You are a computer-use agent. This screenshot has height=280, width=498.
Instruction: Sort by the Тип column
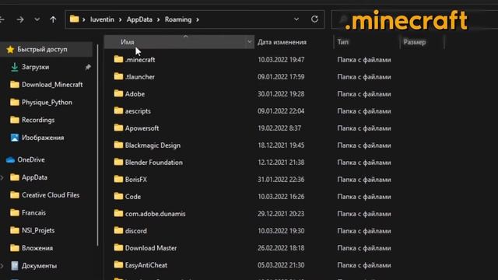point(342,42)
